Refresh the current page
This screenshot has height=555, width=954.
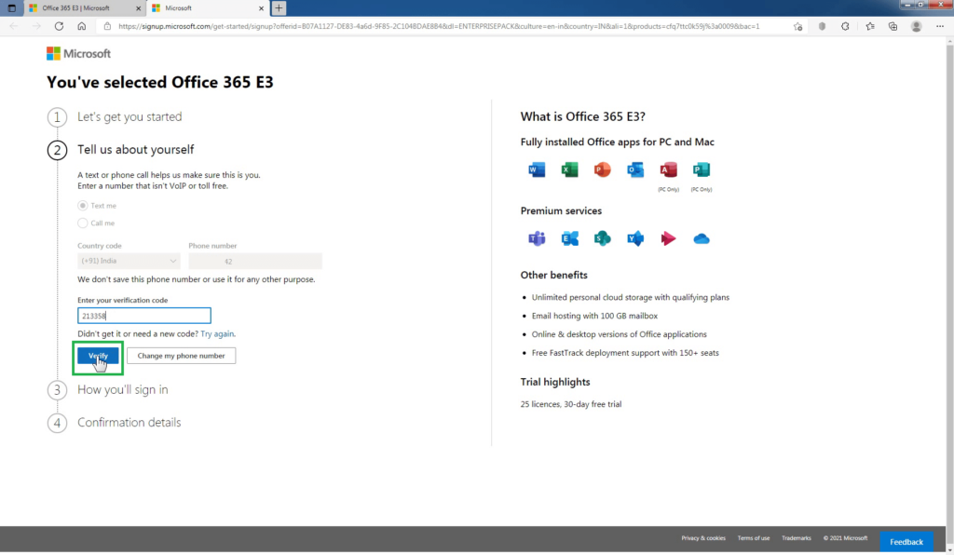point(59,26)
